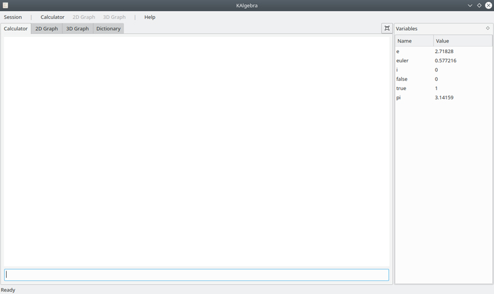
Task: Focus the calculator expression input field
Action: [x=196, y=275]
